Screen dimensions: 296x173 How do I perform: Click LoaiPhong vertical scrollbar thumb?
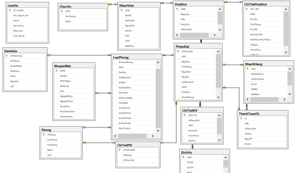click(158, 98)
